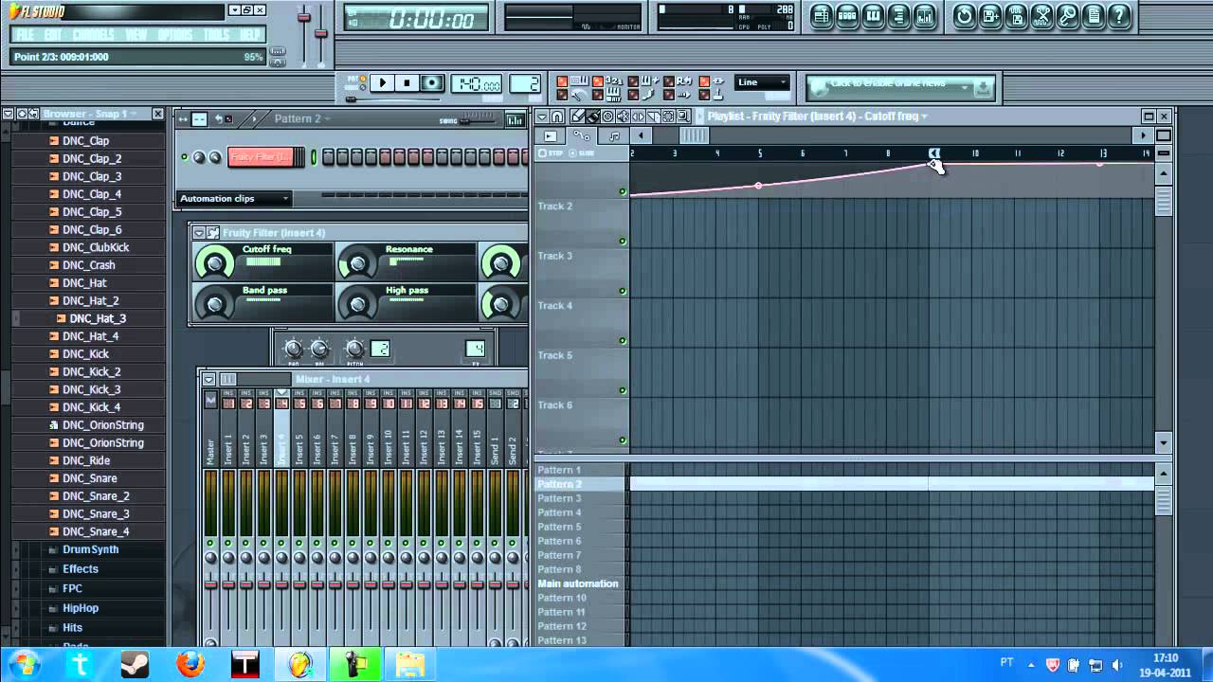Open the help question mark icon
This screenshot has height=682, width=1213.
tap(1119, 16)
